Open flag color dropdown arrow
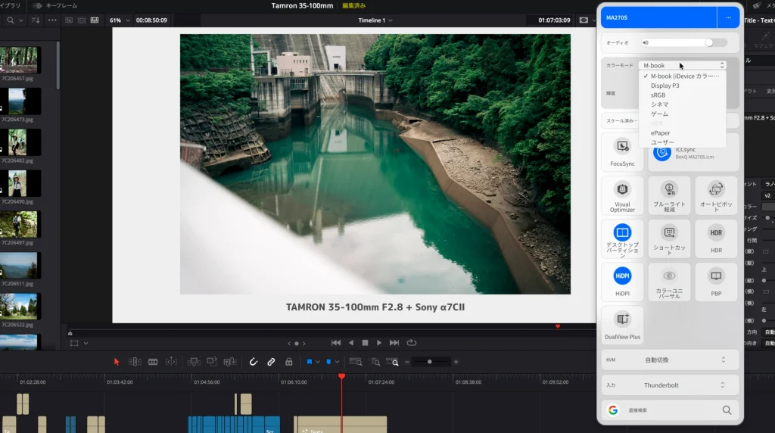Image resolution: width=775 pixels, height=433 pixels. (x=317, y=362)
